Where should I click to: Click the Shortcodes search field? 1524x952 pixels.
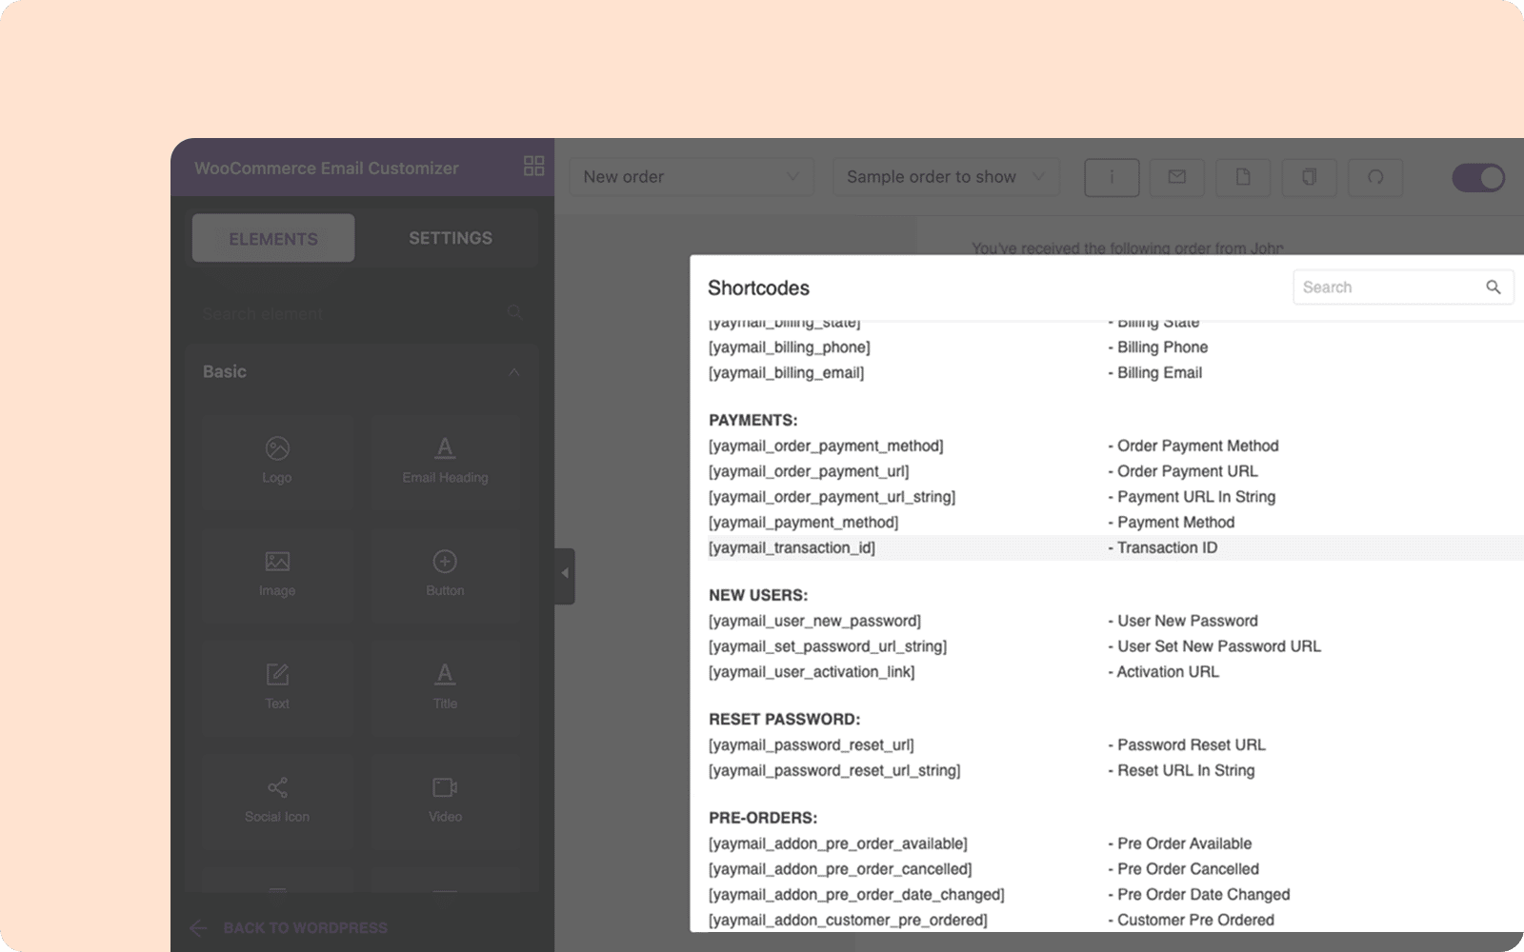click(1403, 288)
